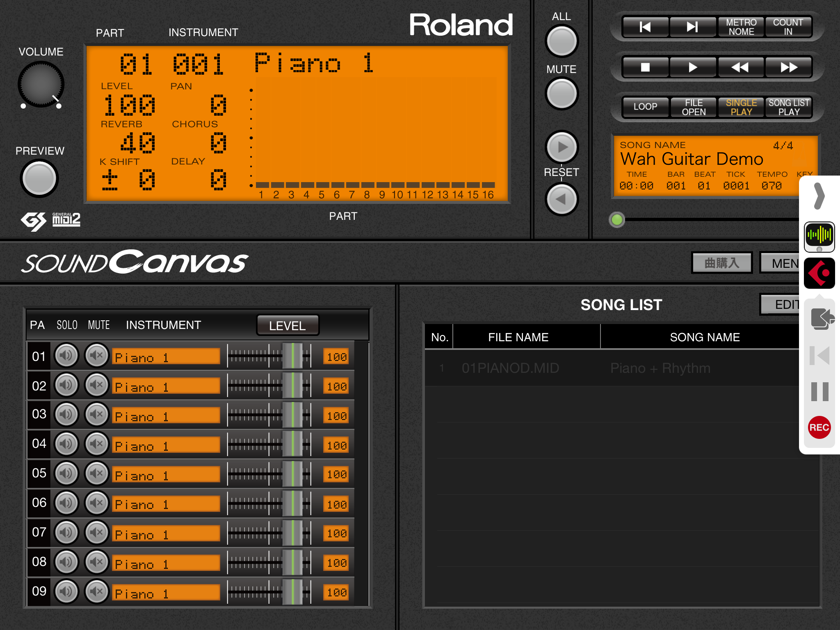Viewport: 840px width, 630px height.
Task: Open the red Cubasis app icon
Action: pyautogui.click(x=819, y=273)
